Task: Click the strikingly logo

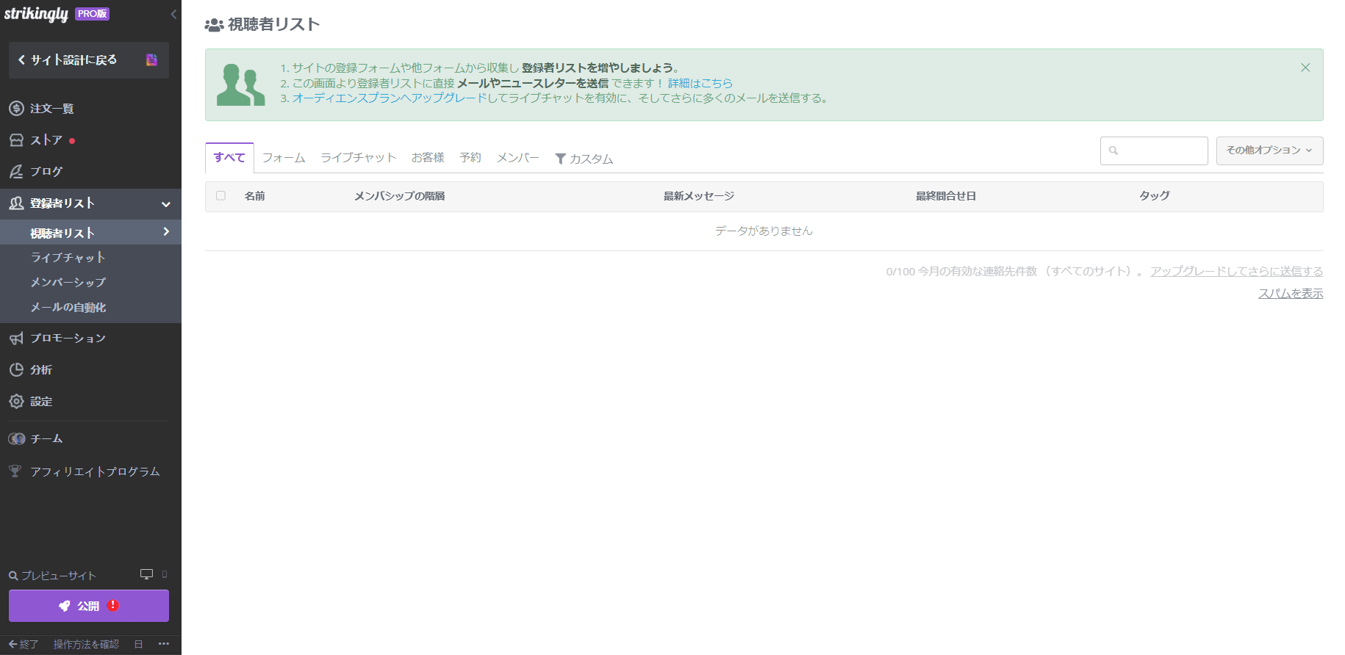Action: pos(36,14)
